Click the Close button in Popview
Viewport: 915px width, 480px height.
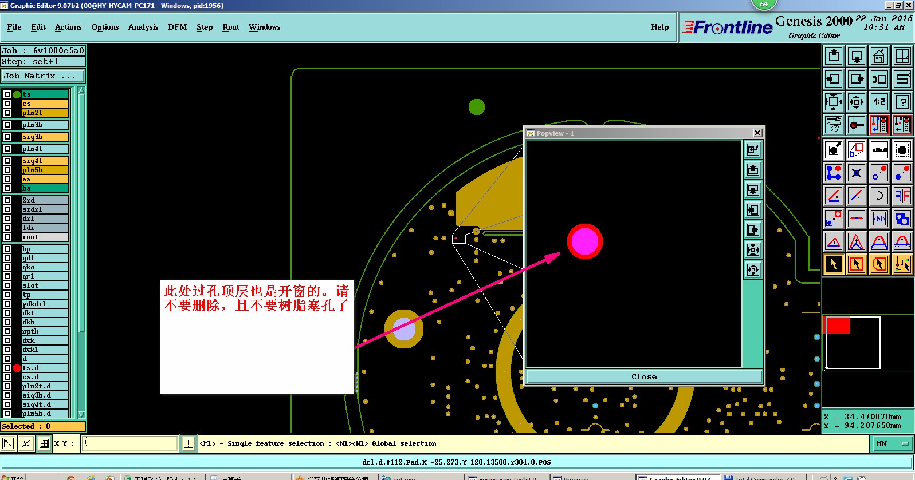click(644, 376)
